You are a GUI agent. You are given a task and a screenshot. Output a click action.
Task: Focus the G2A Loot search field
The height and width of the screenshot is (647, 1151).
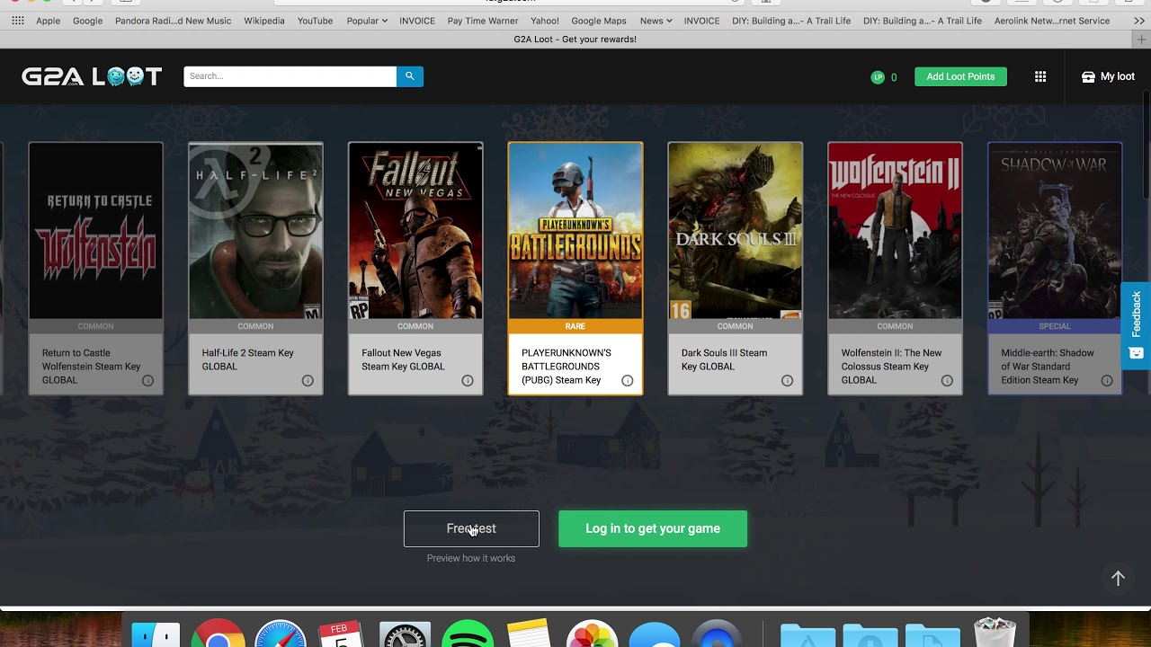[290, 76]
